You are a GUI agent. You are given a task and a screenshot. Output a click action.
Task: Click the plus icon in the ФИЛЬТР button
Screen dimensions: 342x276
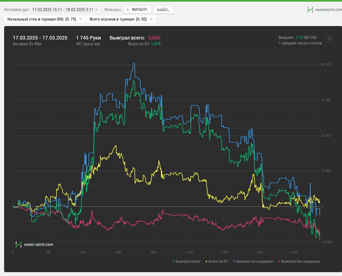coord(128,10)
